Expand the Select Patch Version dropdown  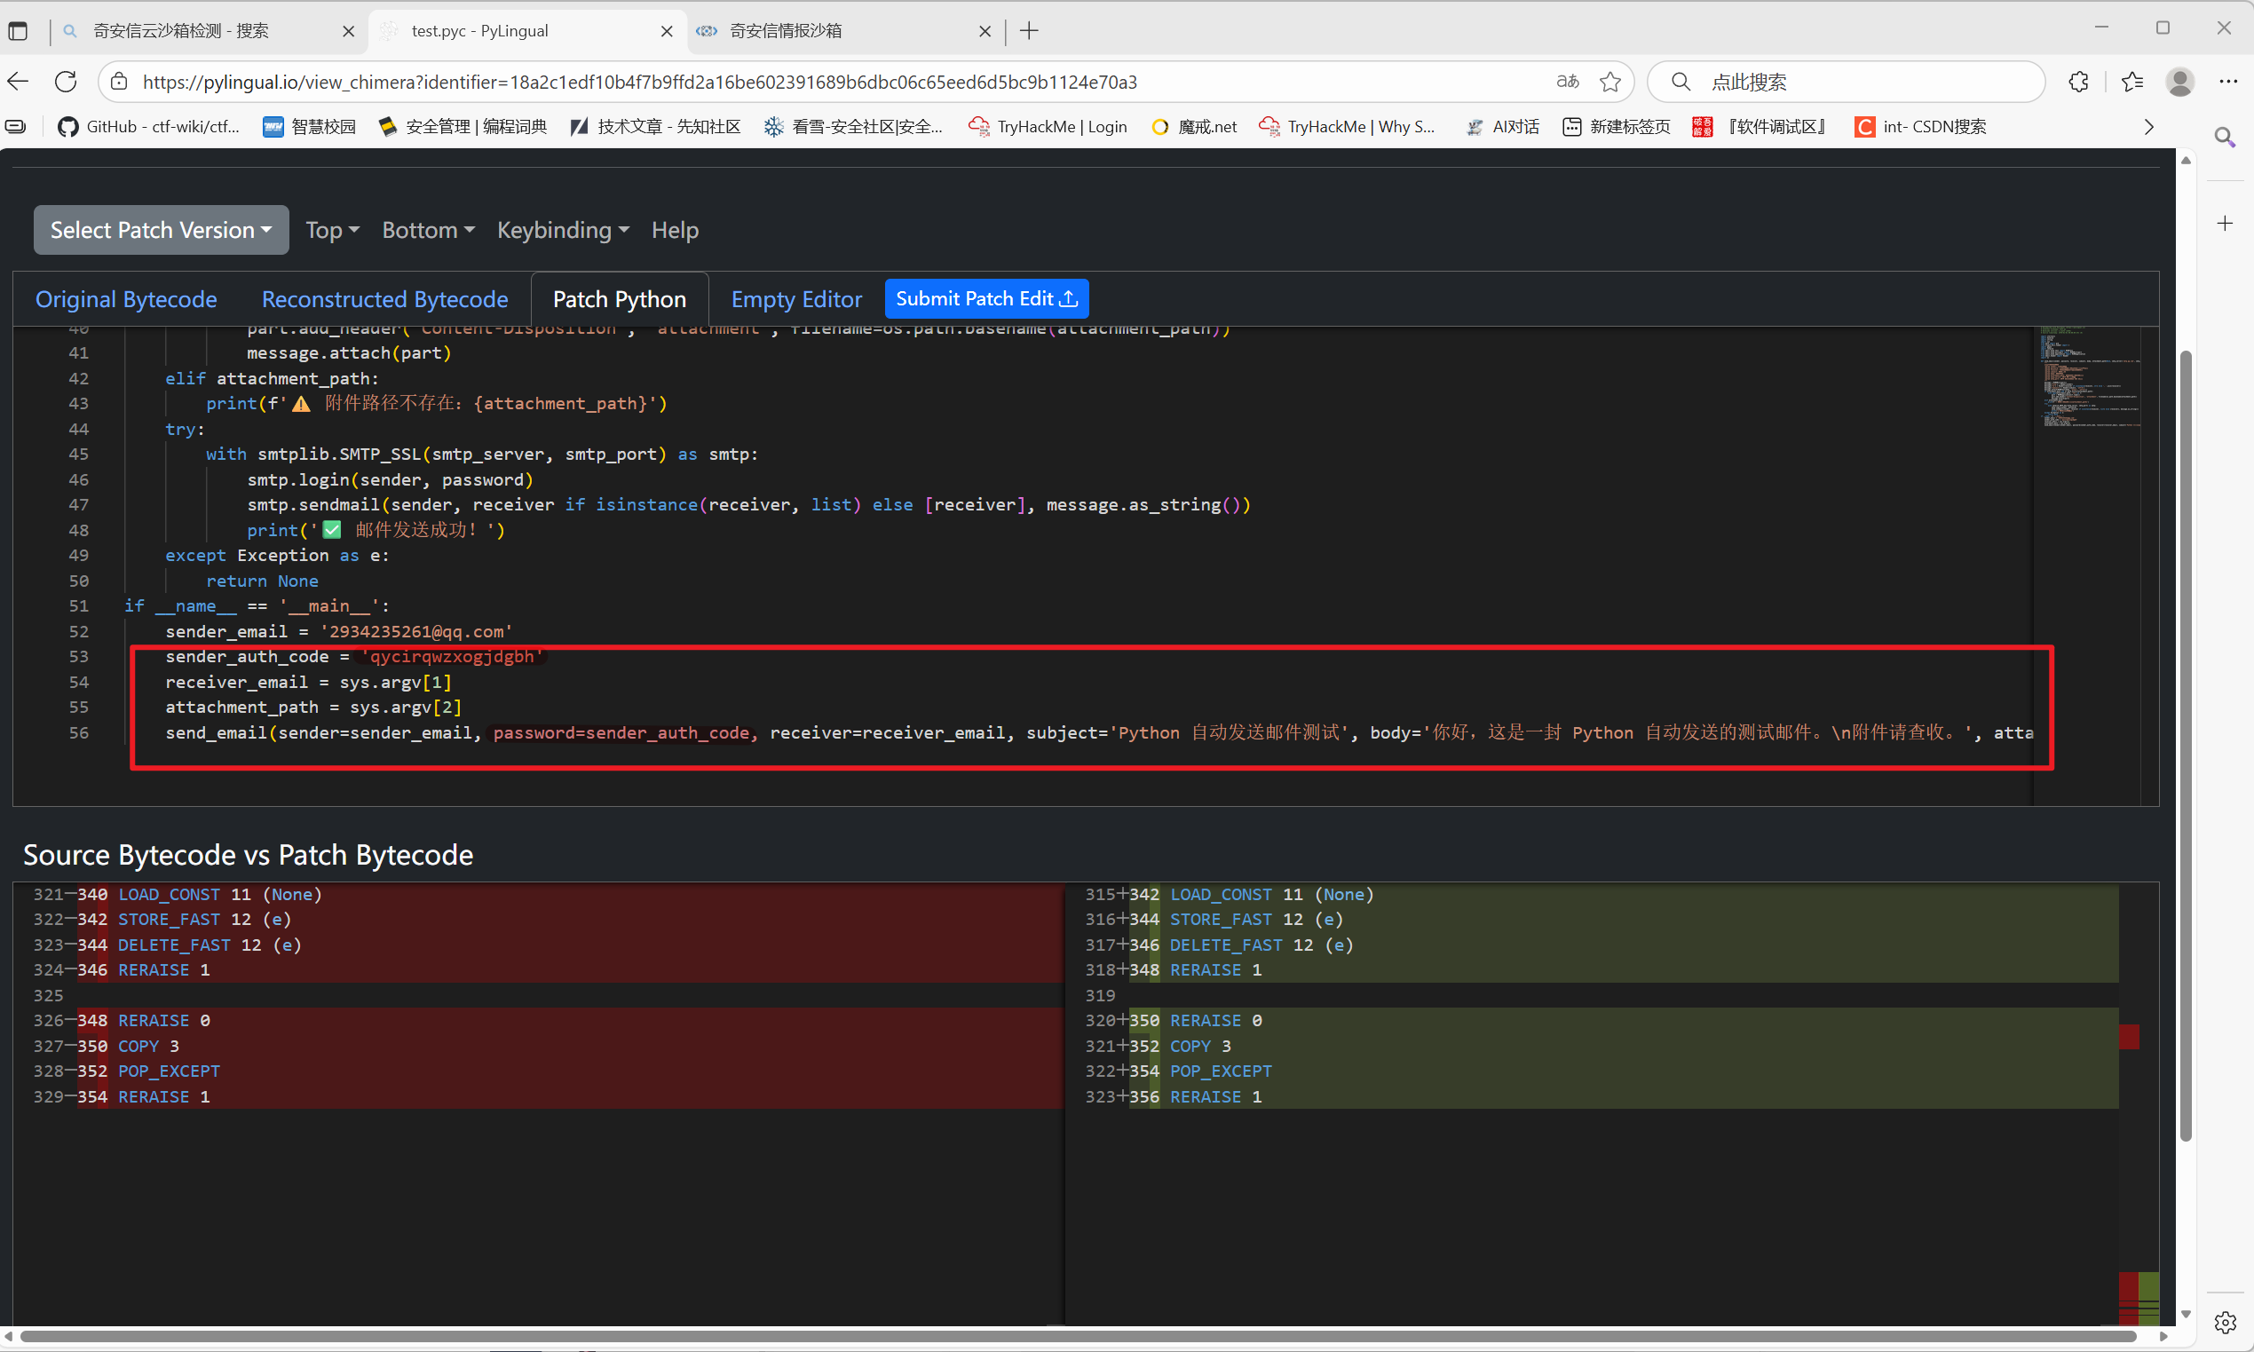click(162, 230)
